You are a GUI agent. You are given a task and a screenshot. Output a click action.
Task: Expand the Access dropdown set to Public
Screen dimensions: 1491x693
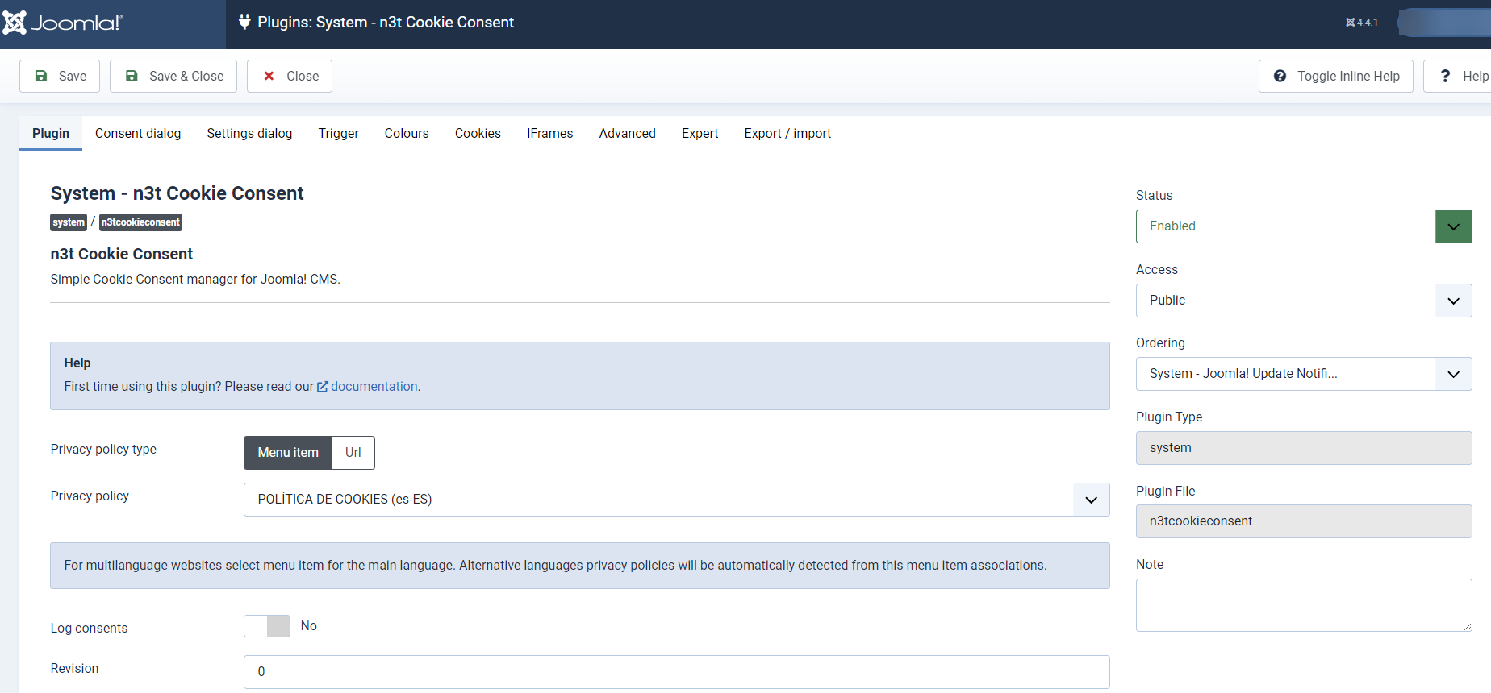[1303, 301]
